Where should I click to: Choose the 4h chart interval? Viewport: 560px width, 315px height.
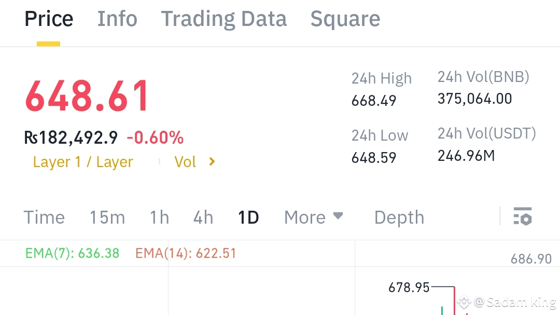tap(203, 217)
